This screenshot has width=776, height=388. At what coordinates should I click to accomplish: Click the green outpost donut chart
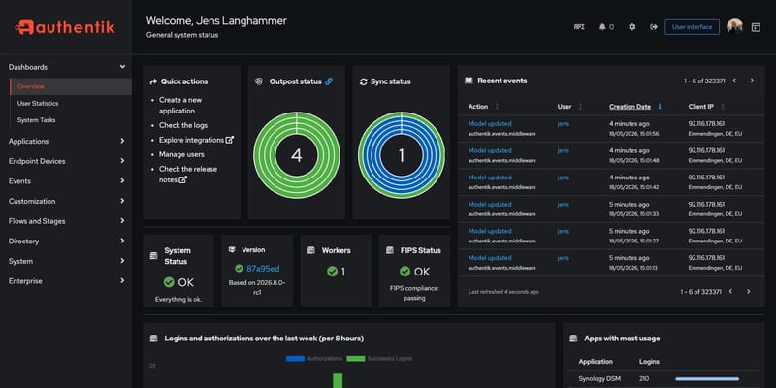[x=297, y=155]
